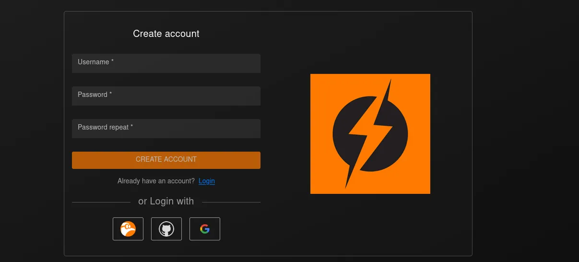Click the 'or Login with' text
Viewport: 579px width, 262px height.
(166, 201)
